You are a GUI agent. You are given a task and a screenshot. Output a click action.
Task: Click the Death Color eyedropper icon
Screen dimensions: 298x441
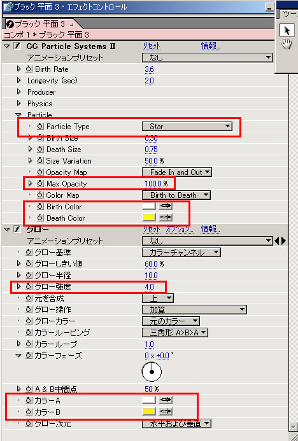coord(166,218)
